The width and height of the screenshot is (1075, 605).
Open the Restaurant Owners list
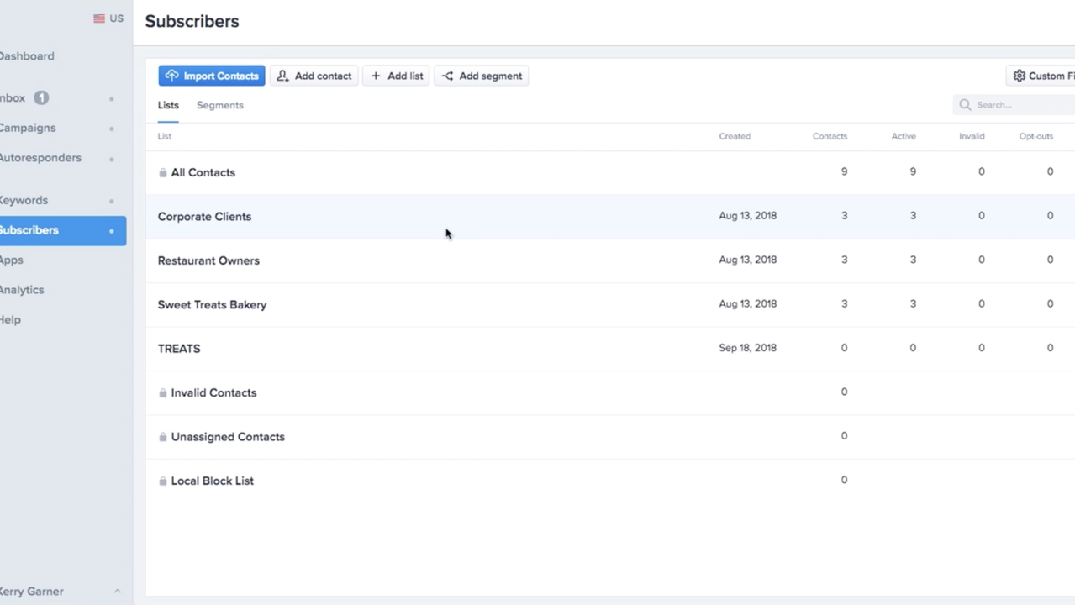pyautogui.click(x=208, y=260)
